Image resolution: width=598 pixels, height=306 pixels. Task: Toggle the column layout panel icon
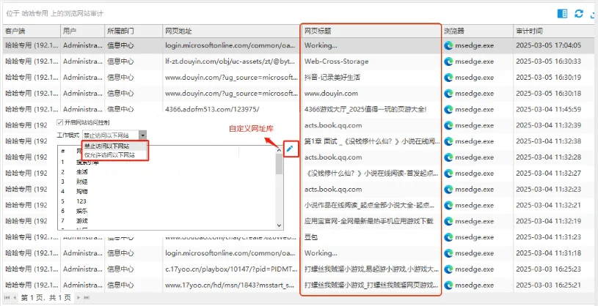[562, 14]
